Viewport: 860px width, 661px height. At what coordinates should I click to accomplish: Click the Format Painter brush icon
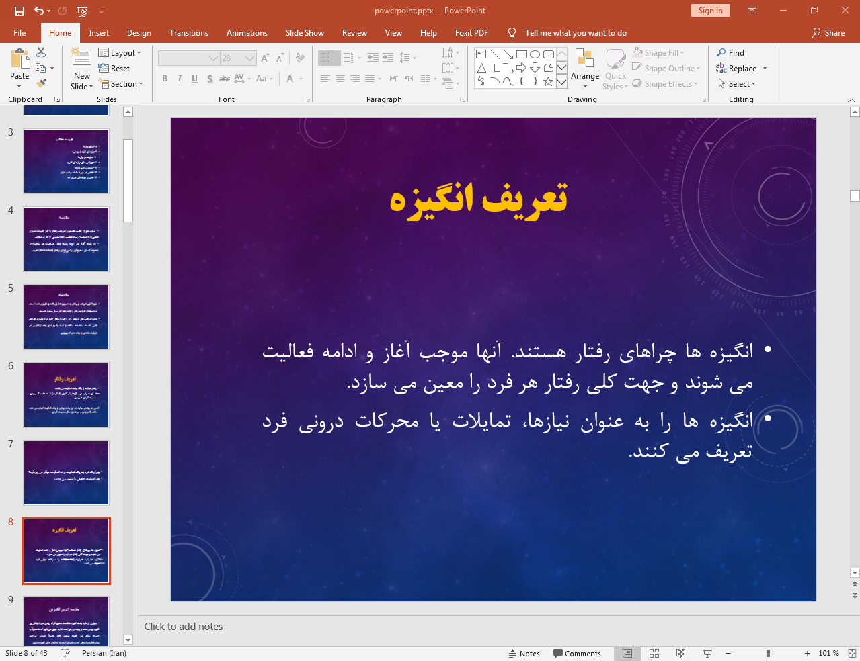(x=41, y=83)
